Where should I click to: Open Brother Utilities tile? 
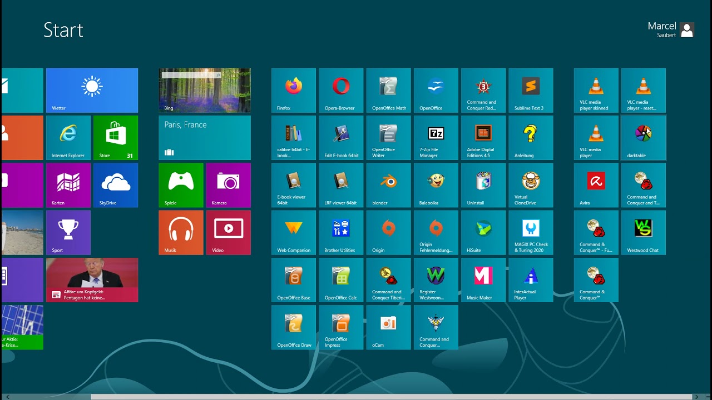pyautogui.click(x=341, y=233)
